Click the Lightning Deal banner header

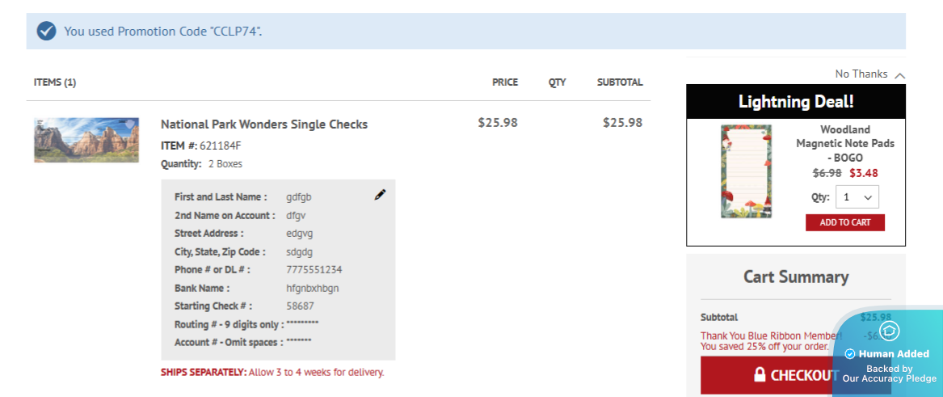795,102
